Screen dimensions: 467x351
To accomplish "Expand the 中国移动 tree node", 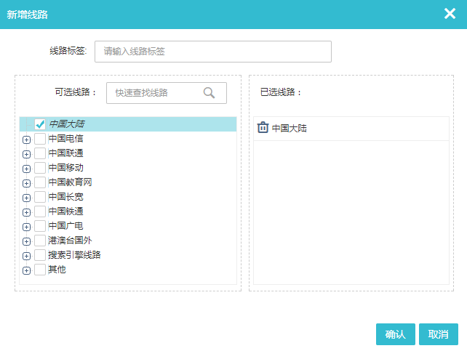I will tap(26, 169).
